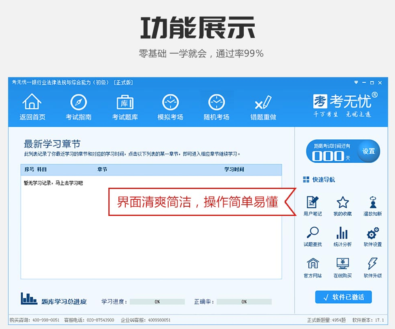Click the 考无忧 logo
The height and width of the screenshot is (329, 395).
pos(345,105)
